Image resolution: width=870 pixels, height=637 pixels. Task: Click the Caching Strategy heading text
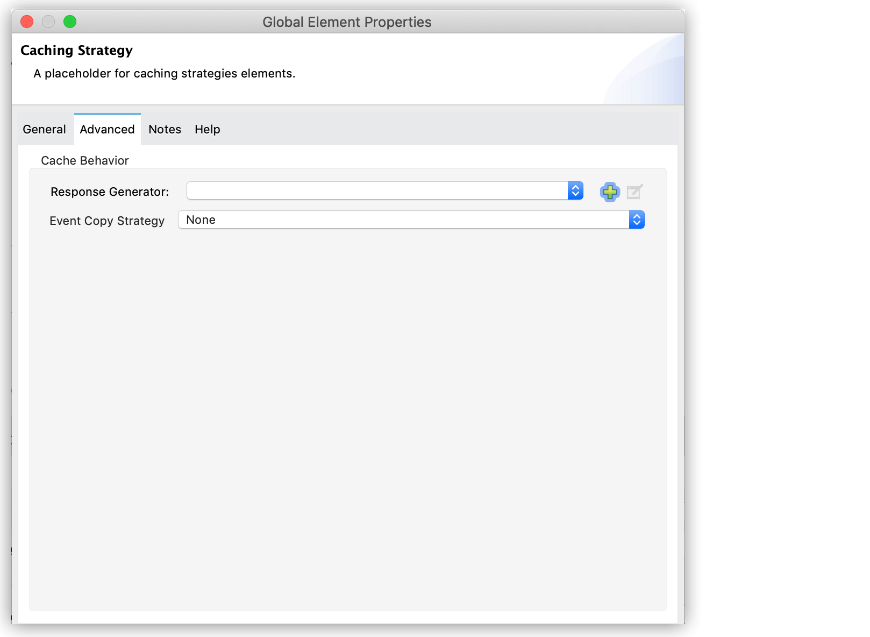point(76,50)
